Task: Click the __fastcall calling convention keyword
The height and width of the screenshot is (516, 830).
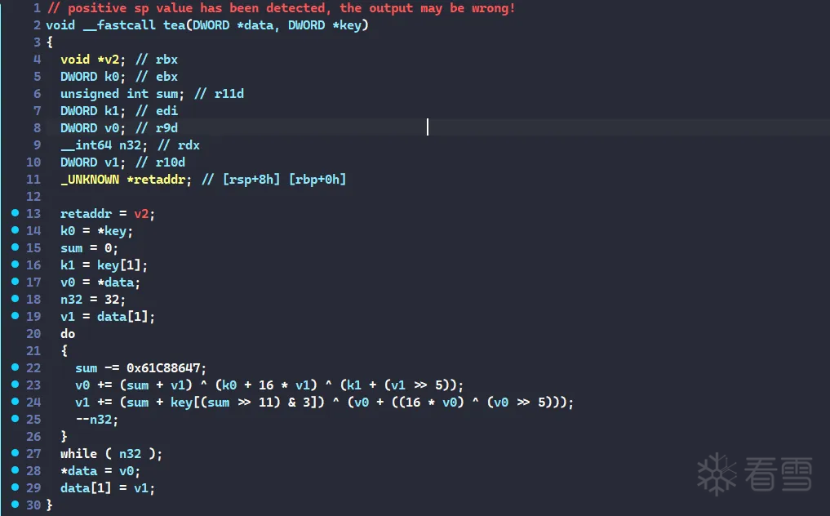Action: (x=119, y=24)
